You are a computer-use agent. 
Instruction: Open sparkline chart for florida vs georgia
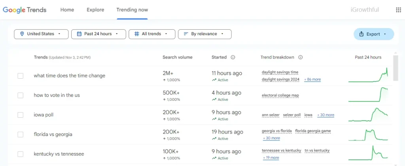point(368,134)
